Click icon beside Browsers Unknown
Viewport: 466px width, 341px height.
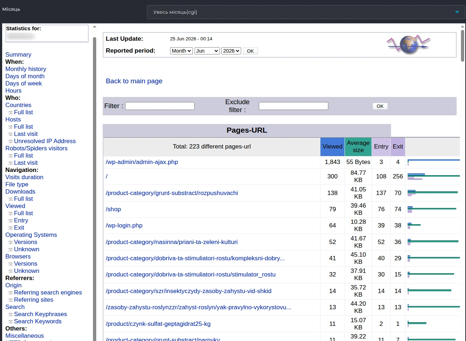(10, 271)
